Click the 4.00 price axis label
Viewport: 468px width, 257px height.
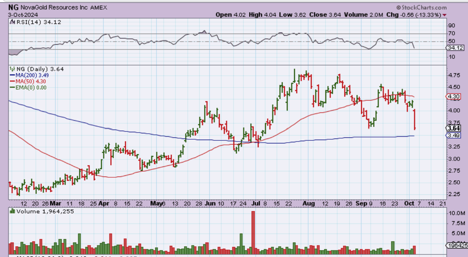(x=454, y=111)
